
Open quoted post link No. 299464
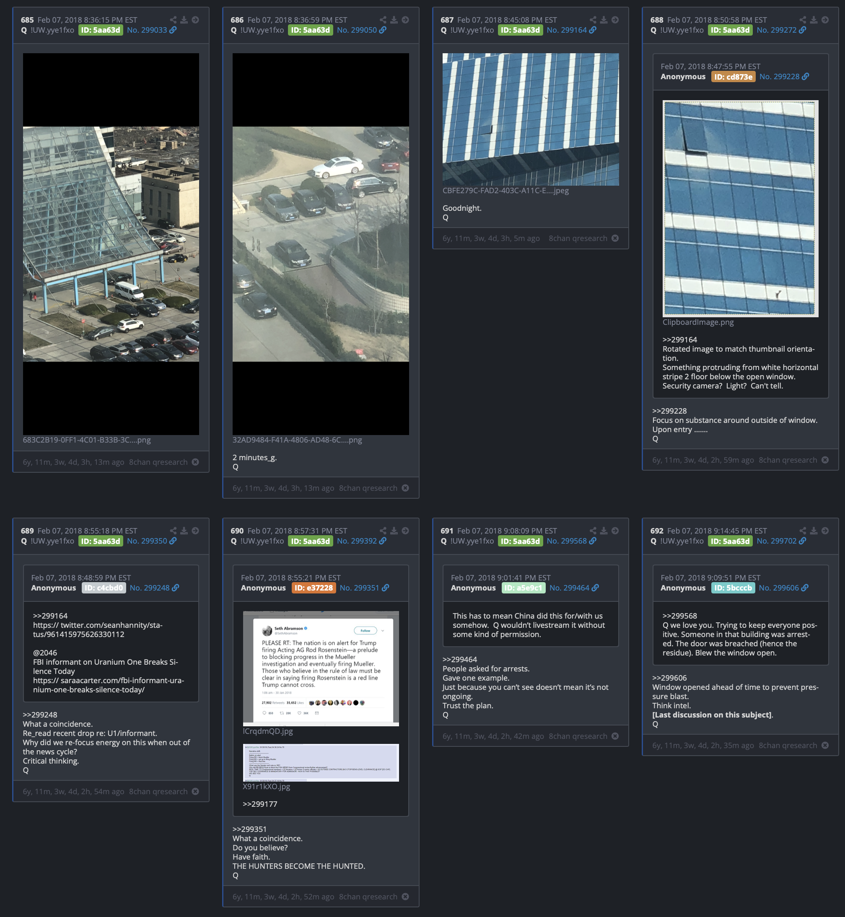coord(574,588)
